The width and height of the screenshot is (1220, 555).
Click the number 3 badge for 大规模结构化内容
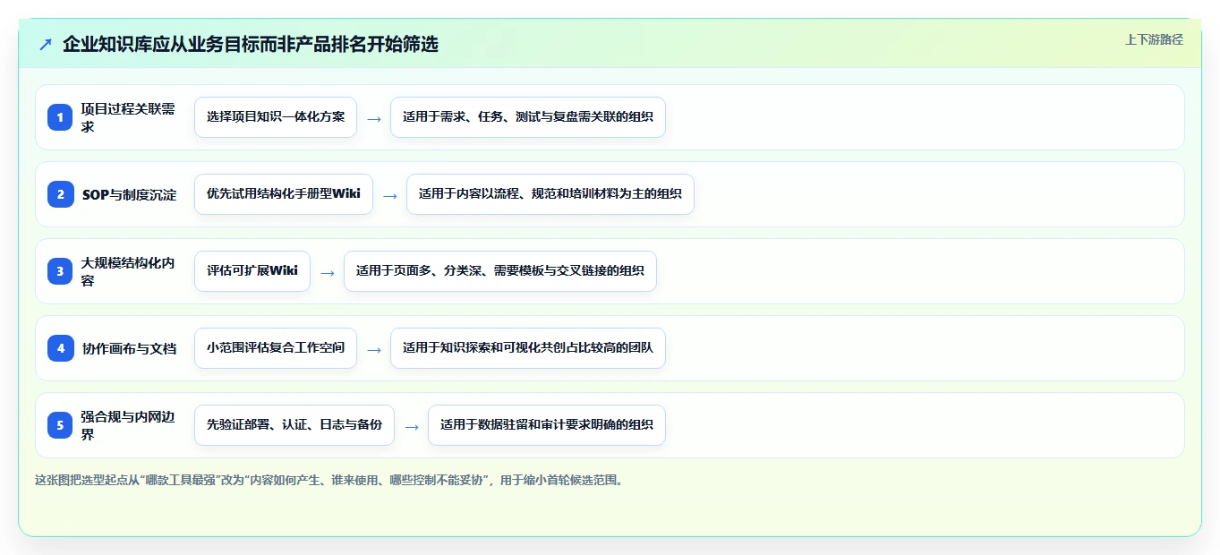pos(60,271)
